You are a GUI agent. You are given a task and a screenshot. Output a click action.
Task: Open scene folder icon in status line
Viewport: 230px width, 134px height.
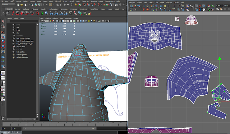(22, 5)
